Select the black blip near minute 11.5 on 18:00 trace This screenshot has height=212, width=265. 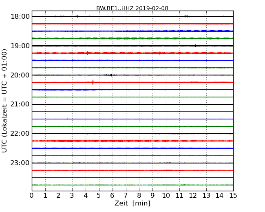(x=186, y=16)
